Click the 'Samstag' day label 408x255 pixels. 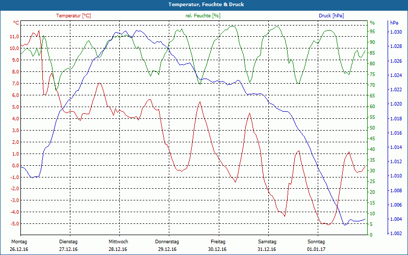(267, 242)
